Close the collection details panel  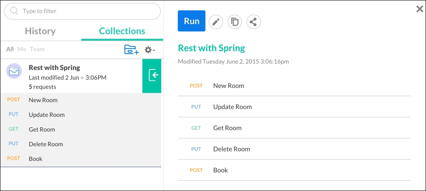[420, 9]
